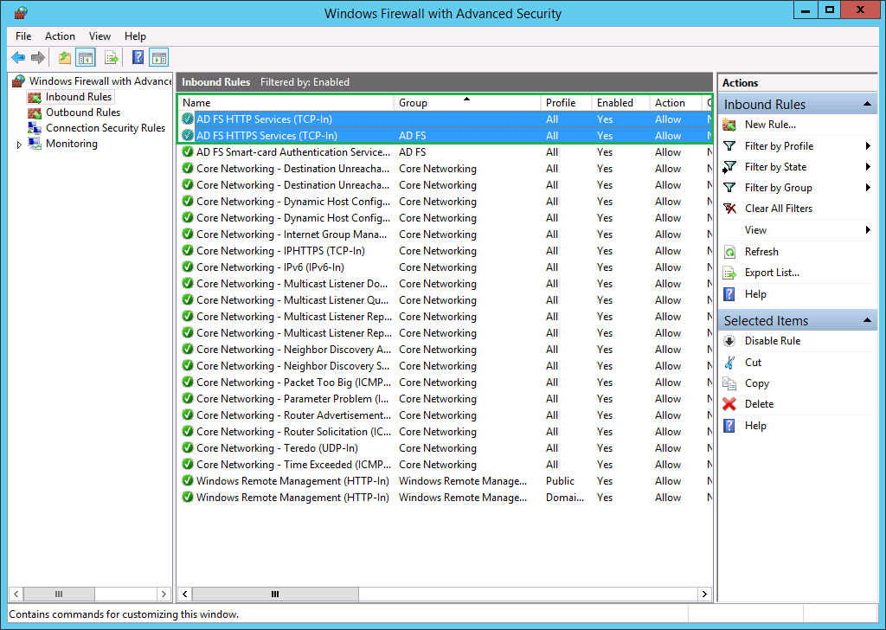Select AD FS HTTP Services (TCP-In) rule

(446, 119)
